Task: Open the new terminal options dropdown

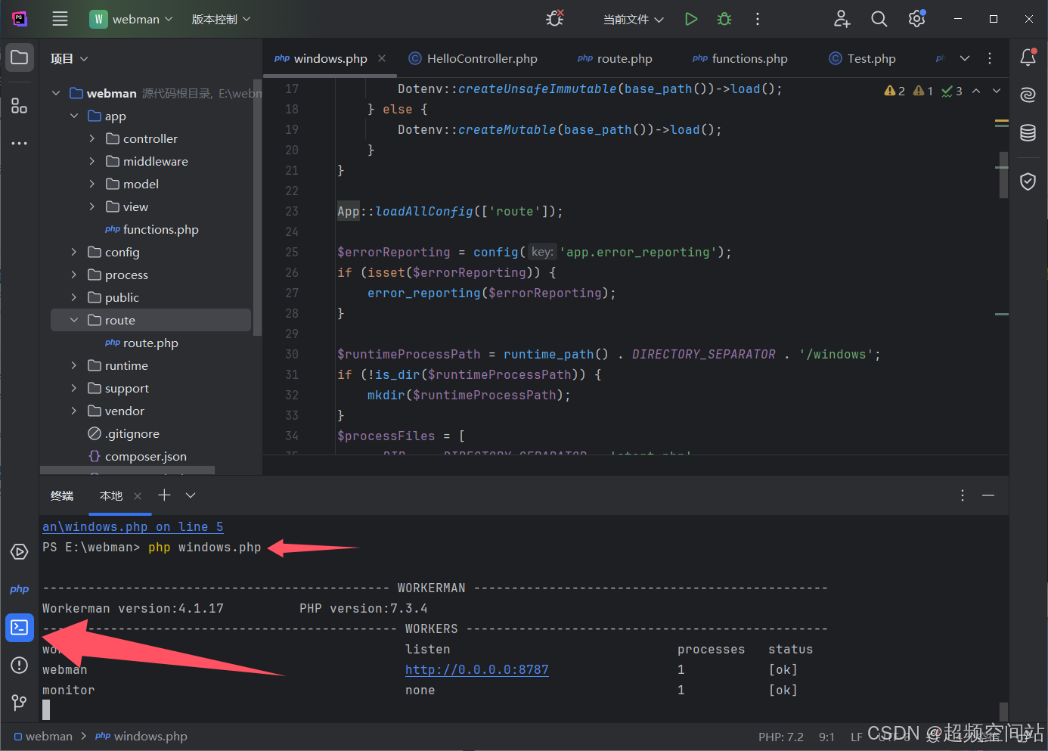Action: click(191, 495)
